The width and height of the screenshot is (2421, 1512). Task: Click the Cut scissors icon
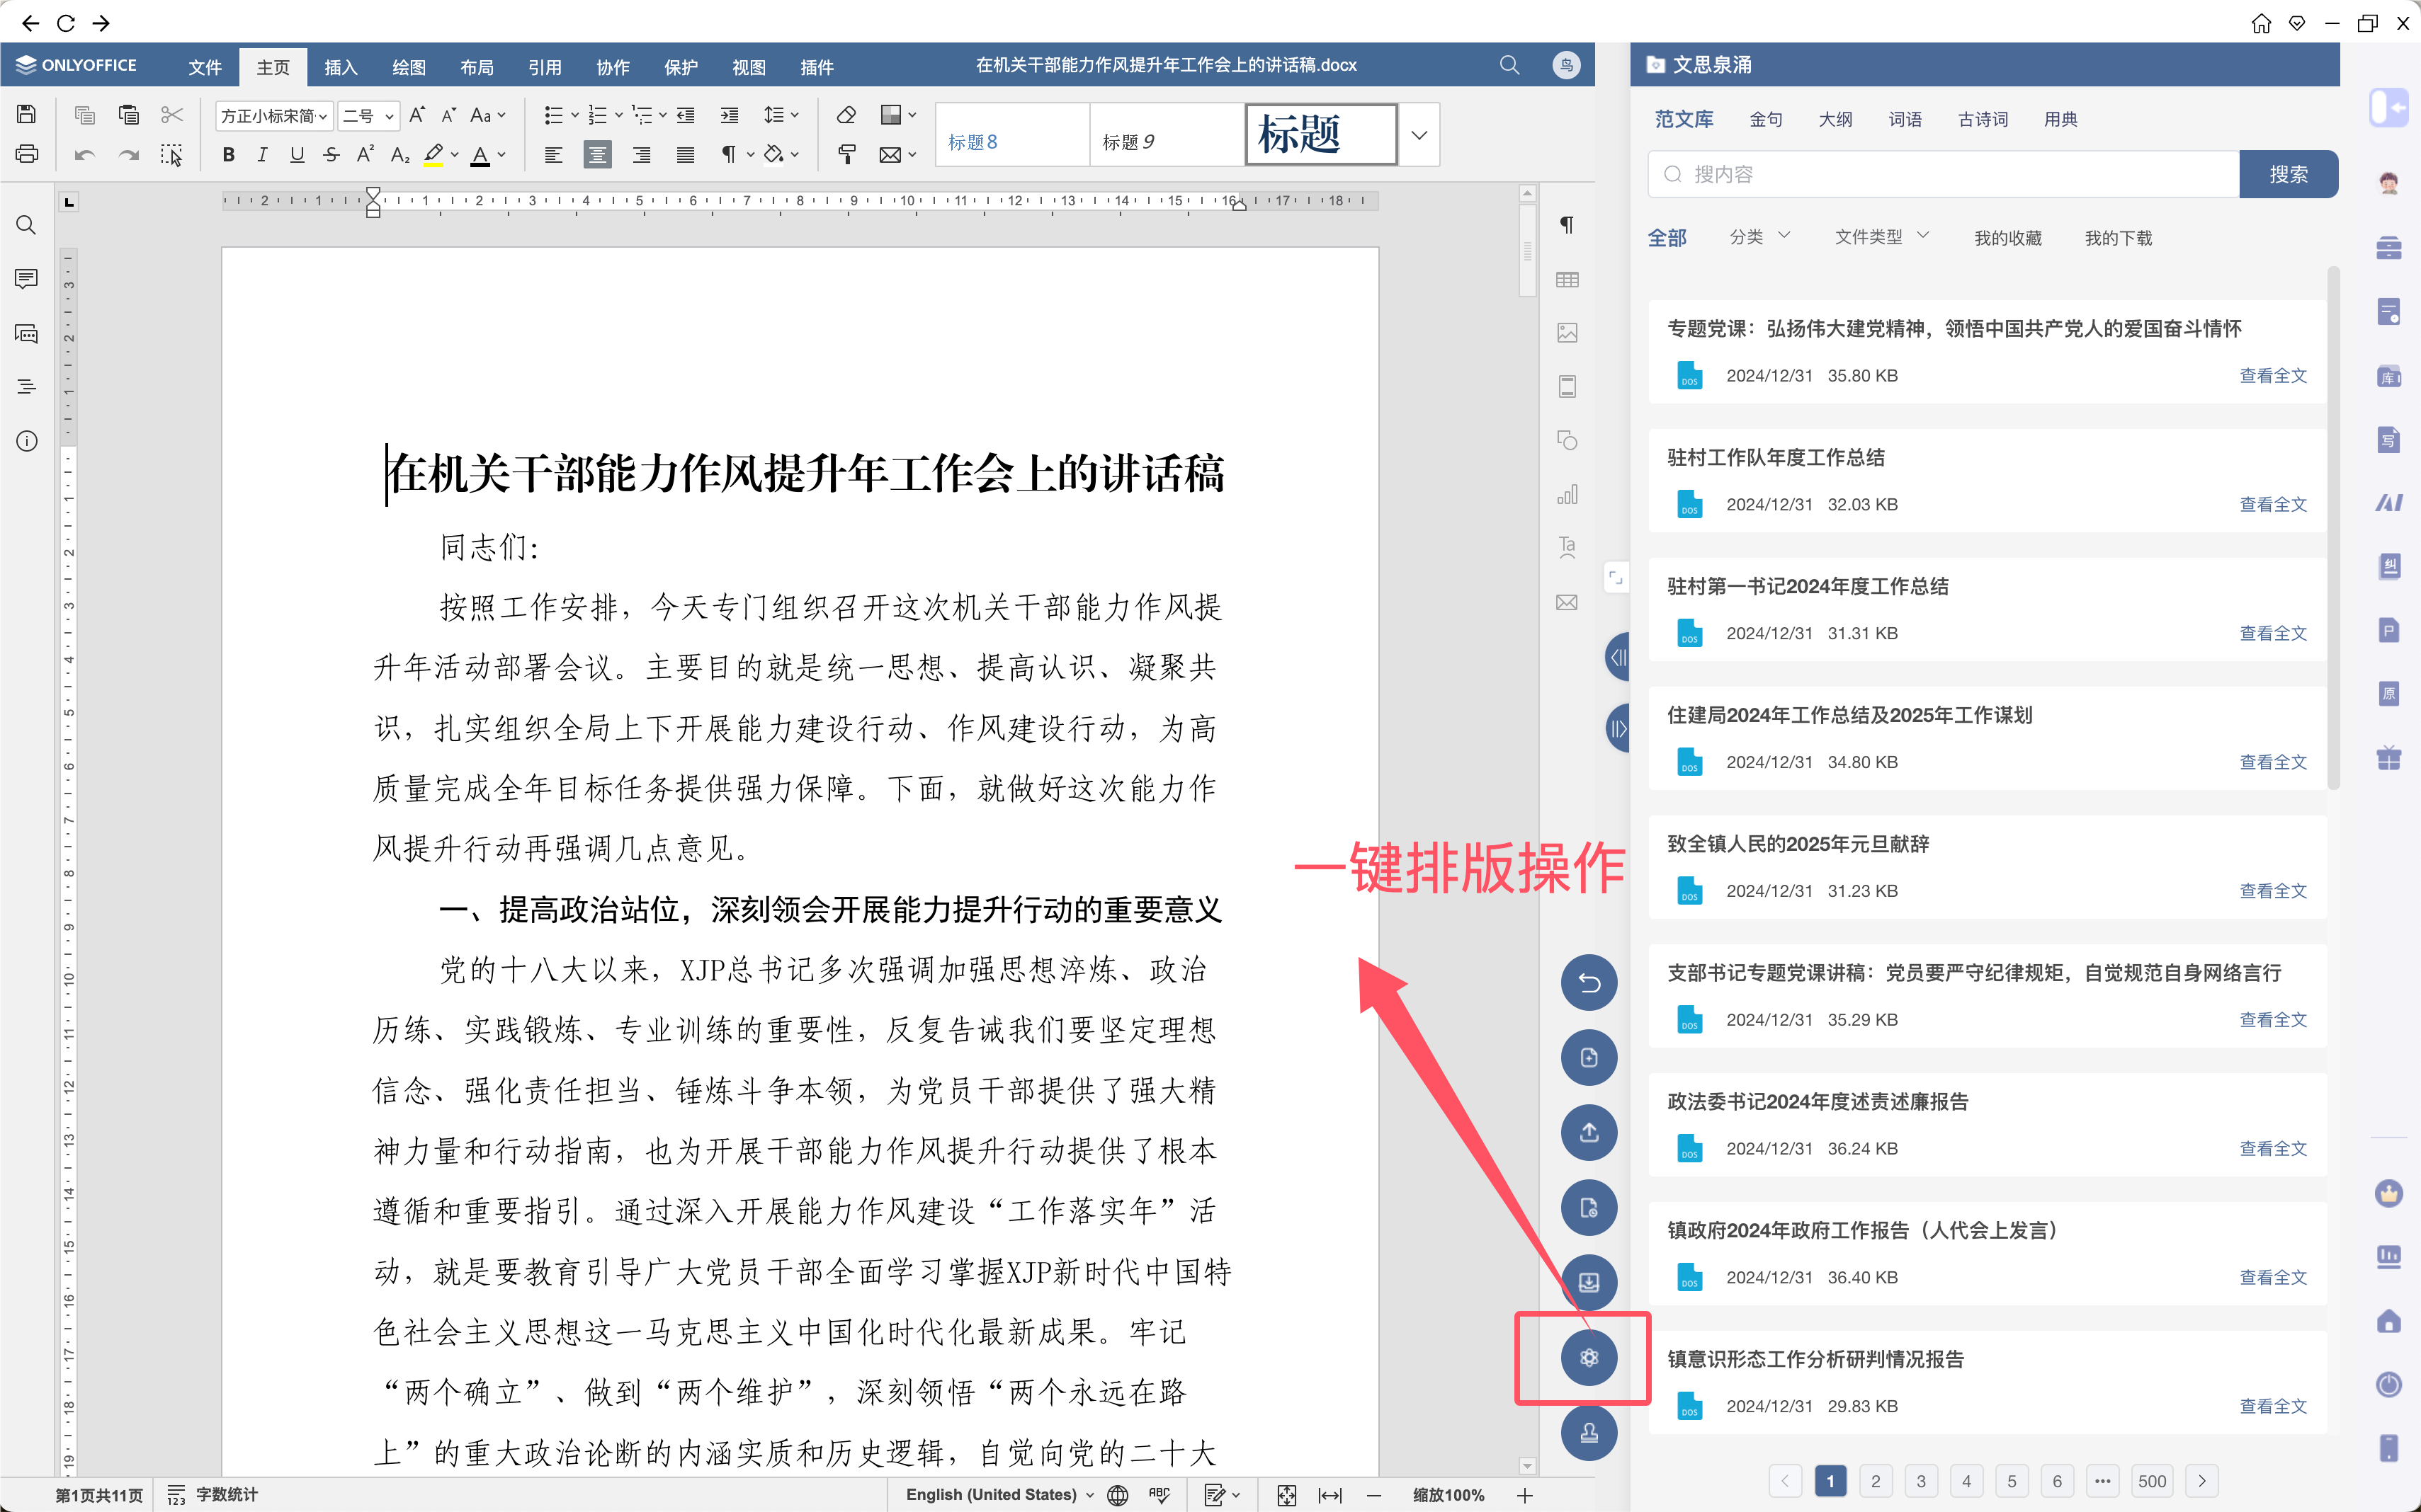[x=172, y=115]
